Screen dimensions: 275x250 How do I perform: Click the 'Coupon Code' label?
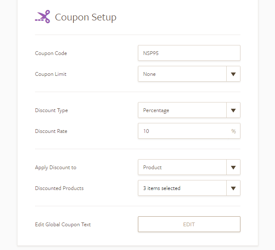[x=51, y=53]
